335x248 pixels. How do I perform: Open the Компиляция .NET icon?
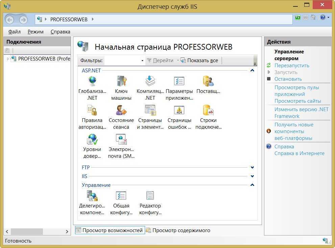pyautogui.click(x=150, y=81)
